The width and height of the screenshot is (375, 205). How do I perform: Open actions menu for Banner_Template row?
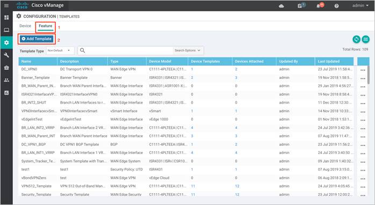363,78
